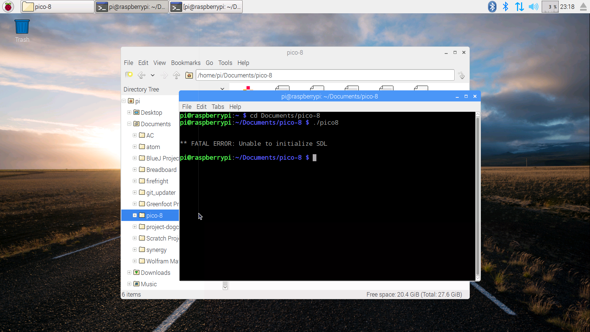Select the Wolfram Mathematica folder in tree

tap(159, 261)
